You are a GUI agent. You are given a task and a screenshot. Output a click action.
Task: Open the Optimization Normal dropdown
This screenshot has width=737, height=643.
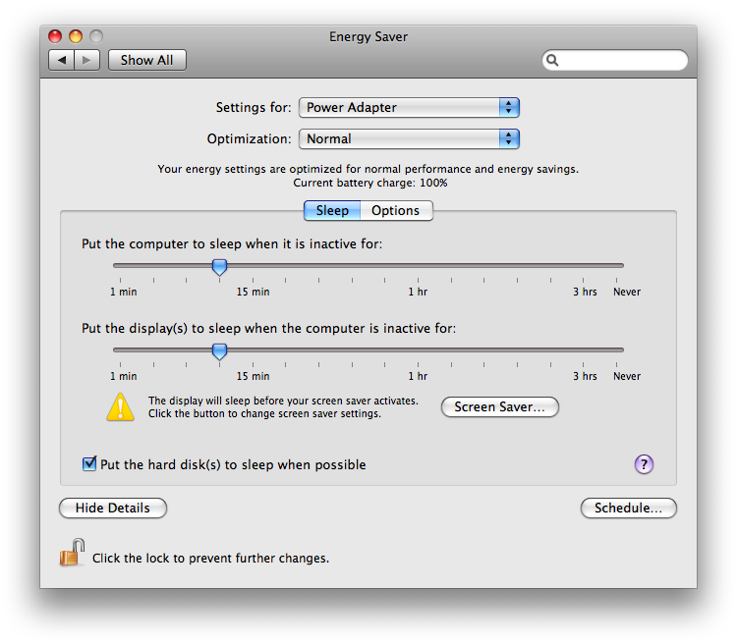click(x=409, y=139)
